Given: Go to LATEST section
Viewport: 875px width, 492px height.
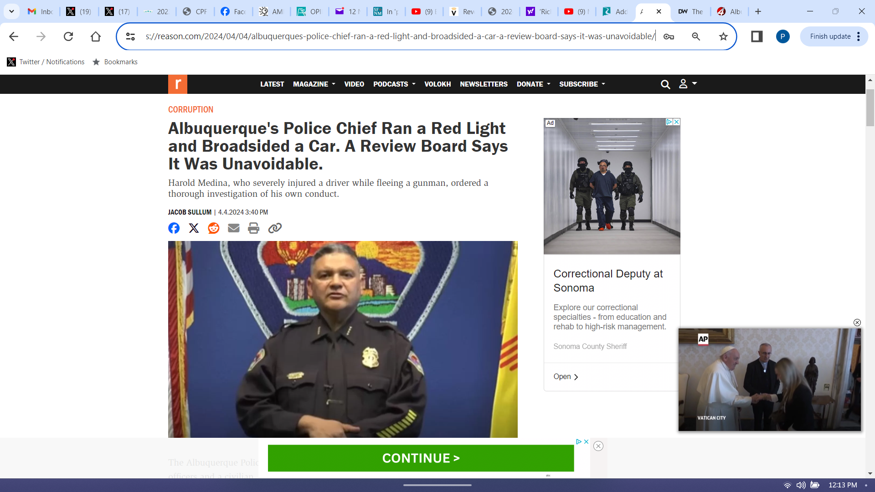Looking at the screenshot, I should tap(272, 84).
